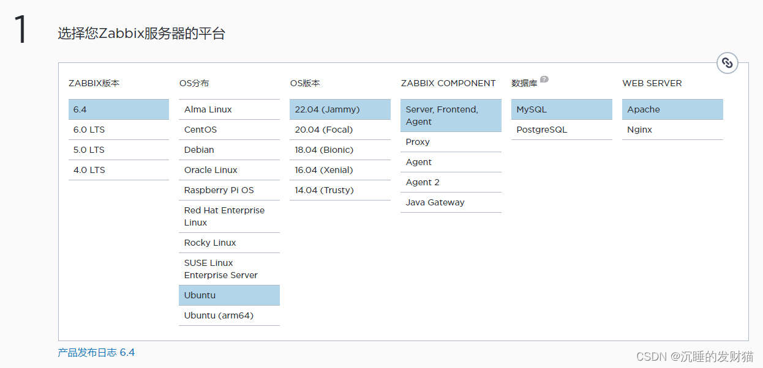Click the ZABBIX版本 column heading
This screenshot has width=763, height=368.
coord(94,83)
